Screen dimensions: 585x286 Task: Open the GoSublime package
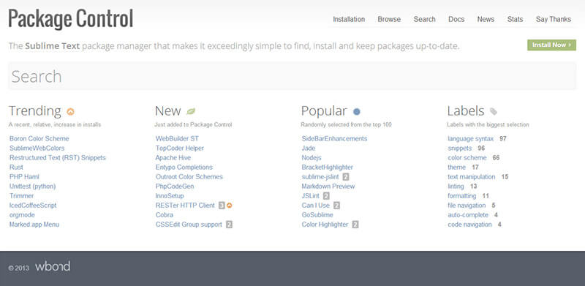pos(317,215)
